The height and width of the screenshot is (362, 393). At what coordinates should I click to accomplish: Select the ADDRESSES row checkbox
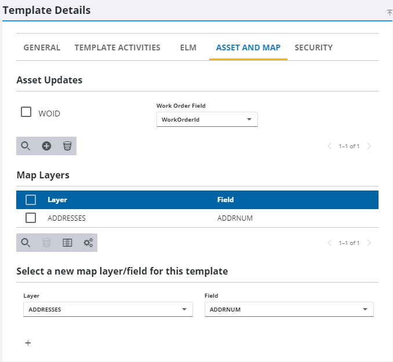[31, 218]
